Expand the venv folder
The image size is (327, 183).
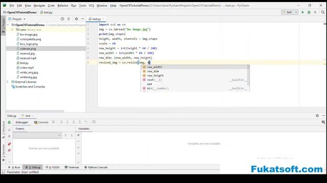tap(12, 29)
